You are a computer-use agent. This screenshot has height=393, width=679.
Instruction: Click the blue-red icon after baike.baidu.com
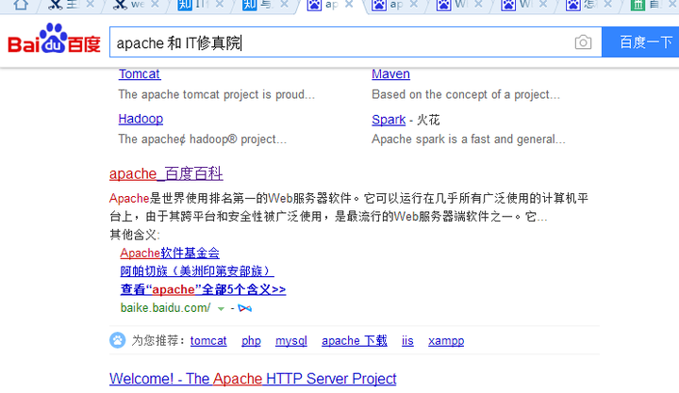pos(244,308)
